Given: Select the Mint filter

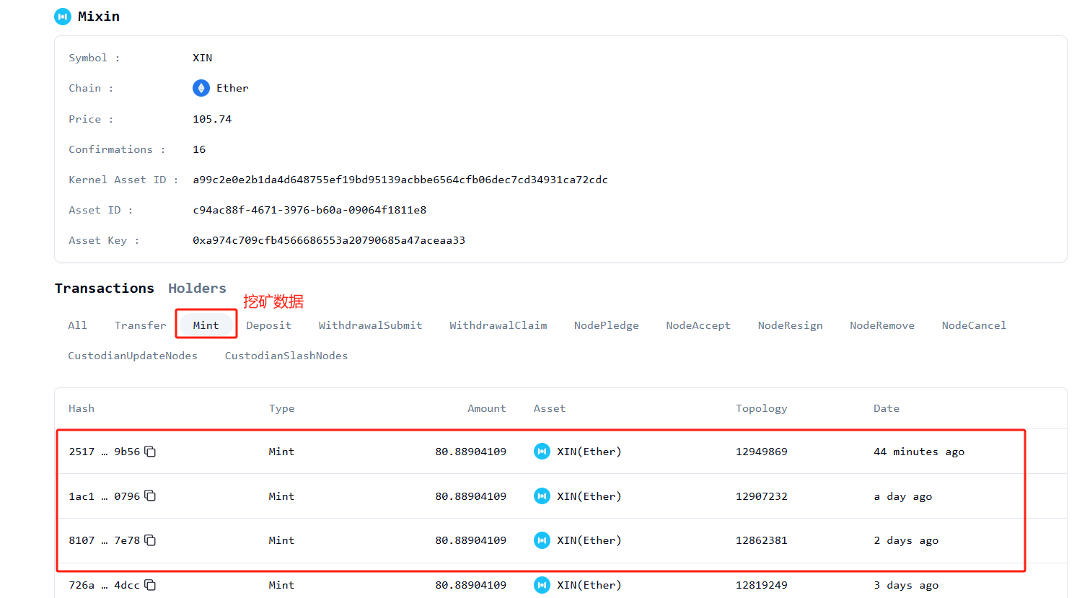Looking at the screenshot, I should (x=206, y=325).
